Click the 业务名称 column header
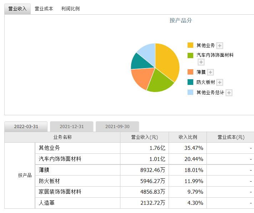Viewport: 254px width, 213px height. tap(63, 137)
